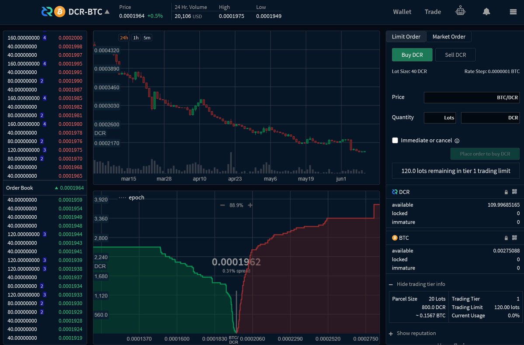
Task: Click the buy row 0.0001933 order count badge
Action: pos(45,295)
